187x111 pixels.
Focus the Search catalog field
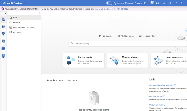[128, 44]
